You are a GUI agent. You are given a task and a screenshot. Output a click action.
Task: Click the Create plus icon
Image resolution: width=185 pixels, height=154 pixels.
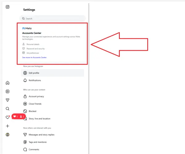[8, 126]
